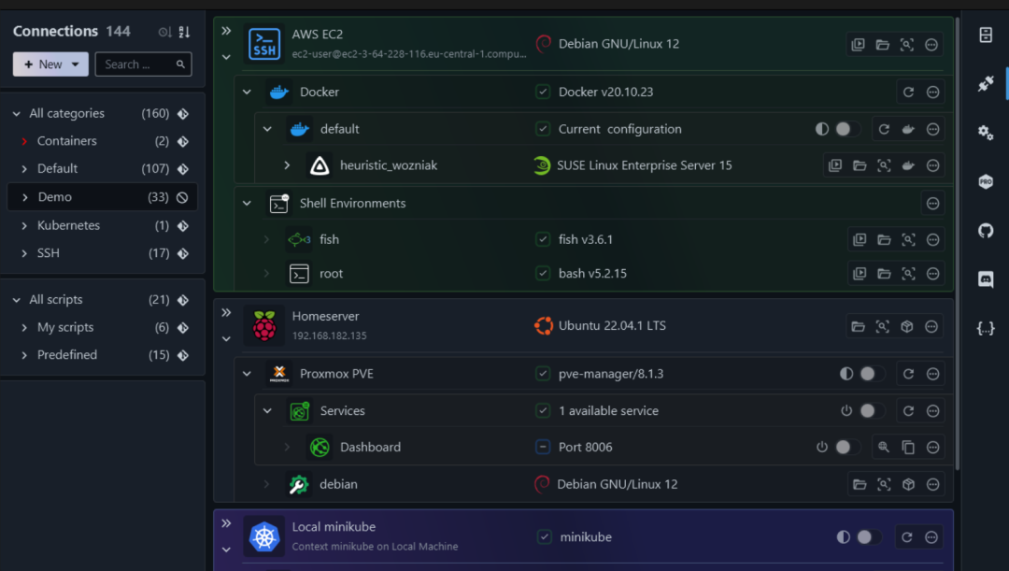The width and height of the screenshot is (1009, 571).
Task: Open the Discord icon in the sidebar
Action: [986, 278]
